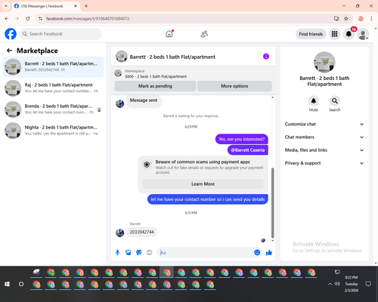Image resolution: width=378 pixels, height=302 pixels.
Task: View site information icon in address bar
Action: coord(40,19)
